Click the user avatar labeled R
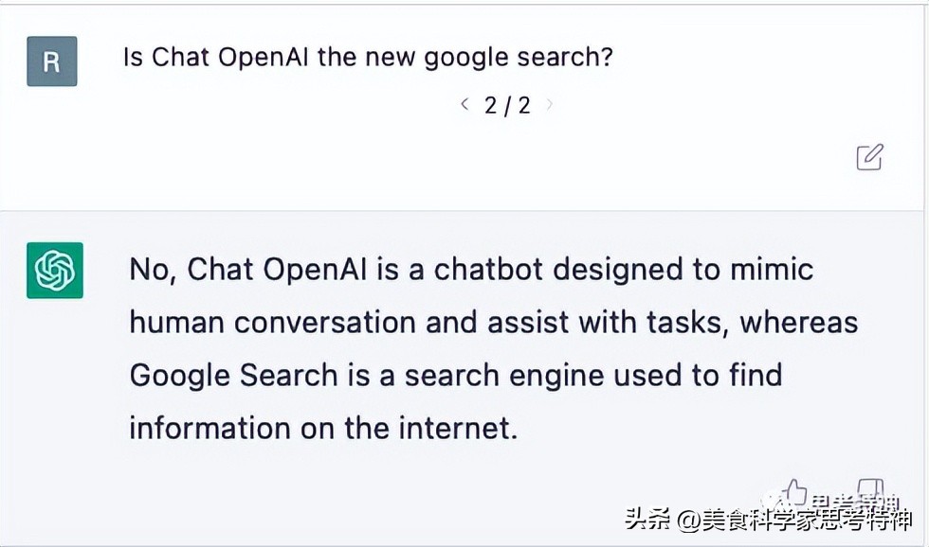The width and height of the screenshot is (929, 547). click(52, 62)
